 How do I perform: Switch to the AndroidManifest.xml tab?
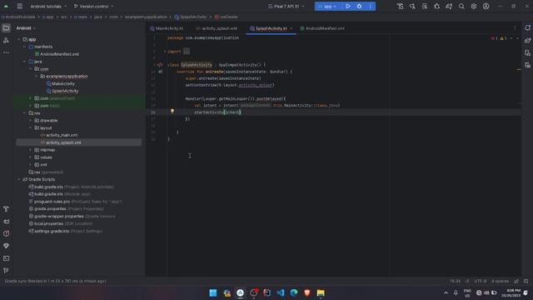click(322, 28)
